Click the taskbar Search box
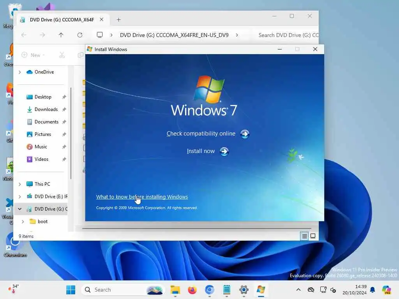The width and height of the screenshot is (399, 299). (124, 290)
